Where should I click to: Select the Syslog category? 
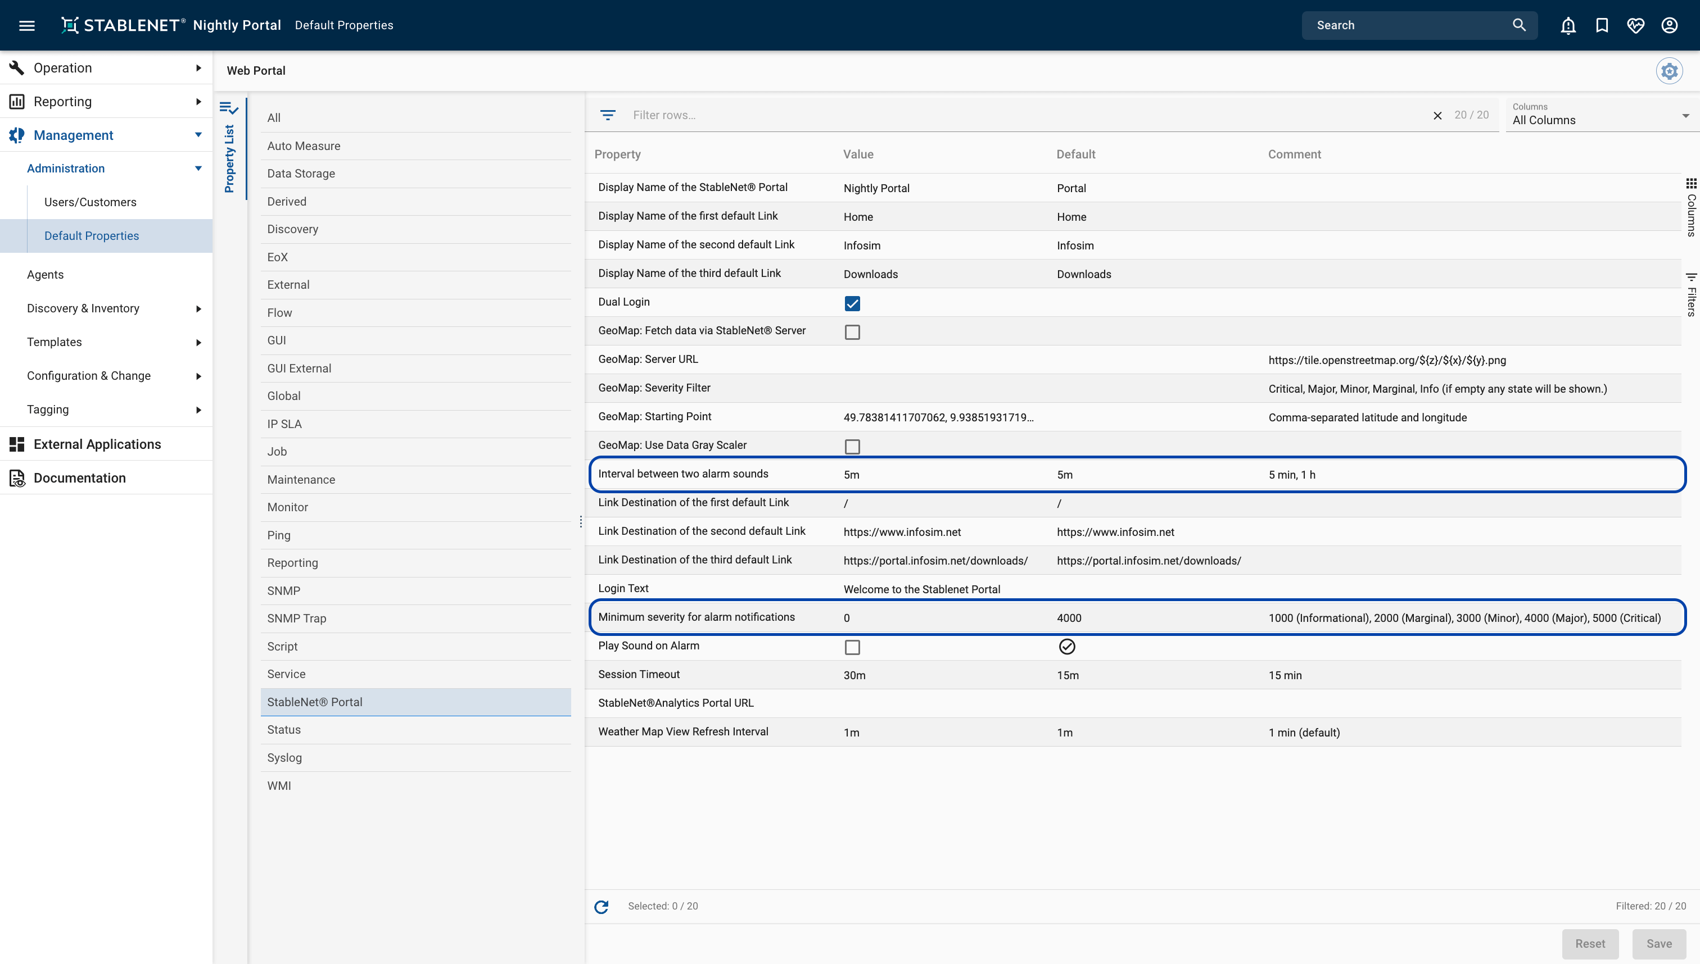(x=415, y=757)
